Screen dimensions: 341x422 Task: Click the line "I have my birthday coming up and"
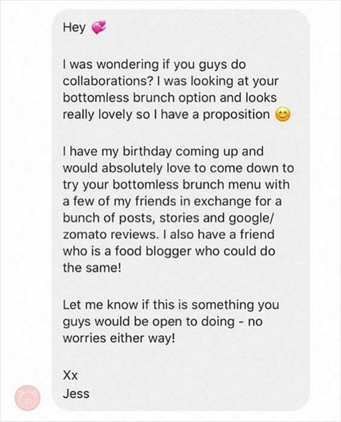point(163,152)
